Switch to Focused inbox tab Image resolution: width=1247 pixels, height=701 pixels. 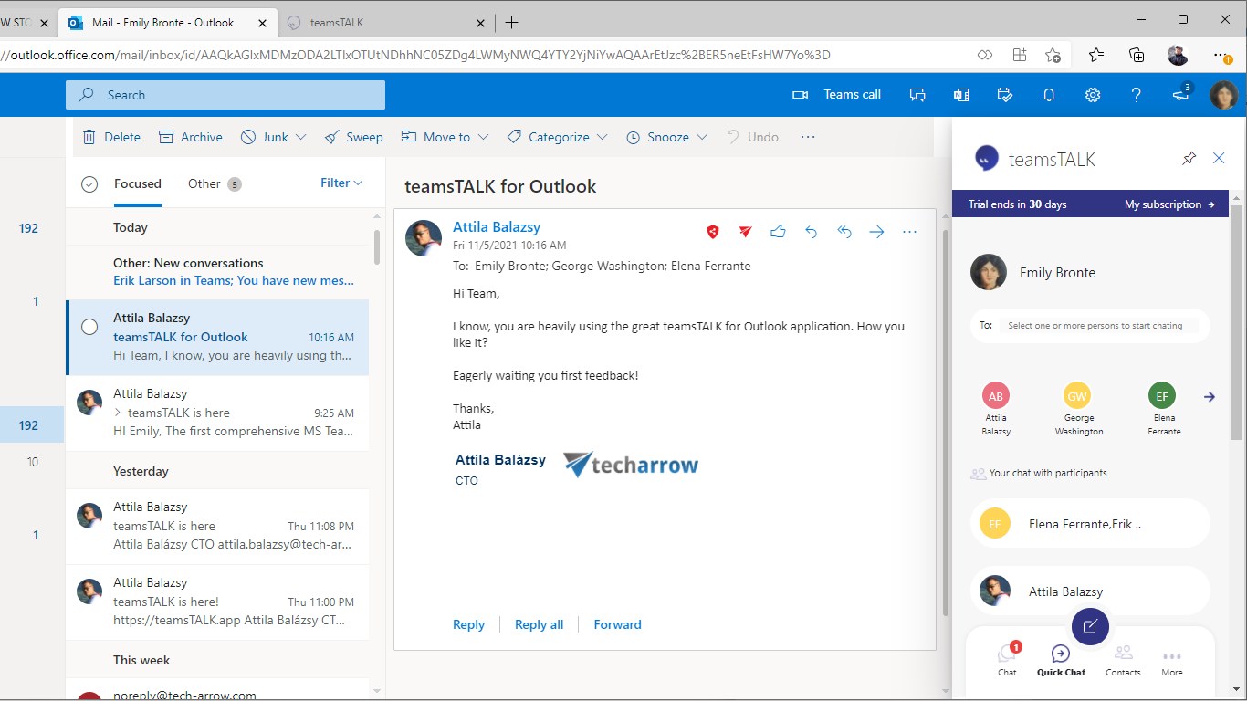(x=138, y=184)
